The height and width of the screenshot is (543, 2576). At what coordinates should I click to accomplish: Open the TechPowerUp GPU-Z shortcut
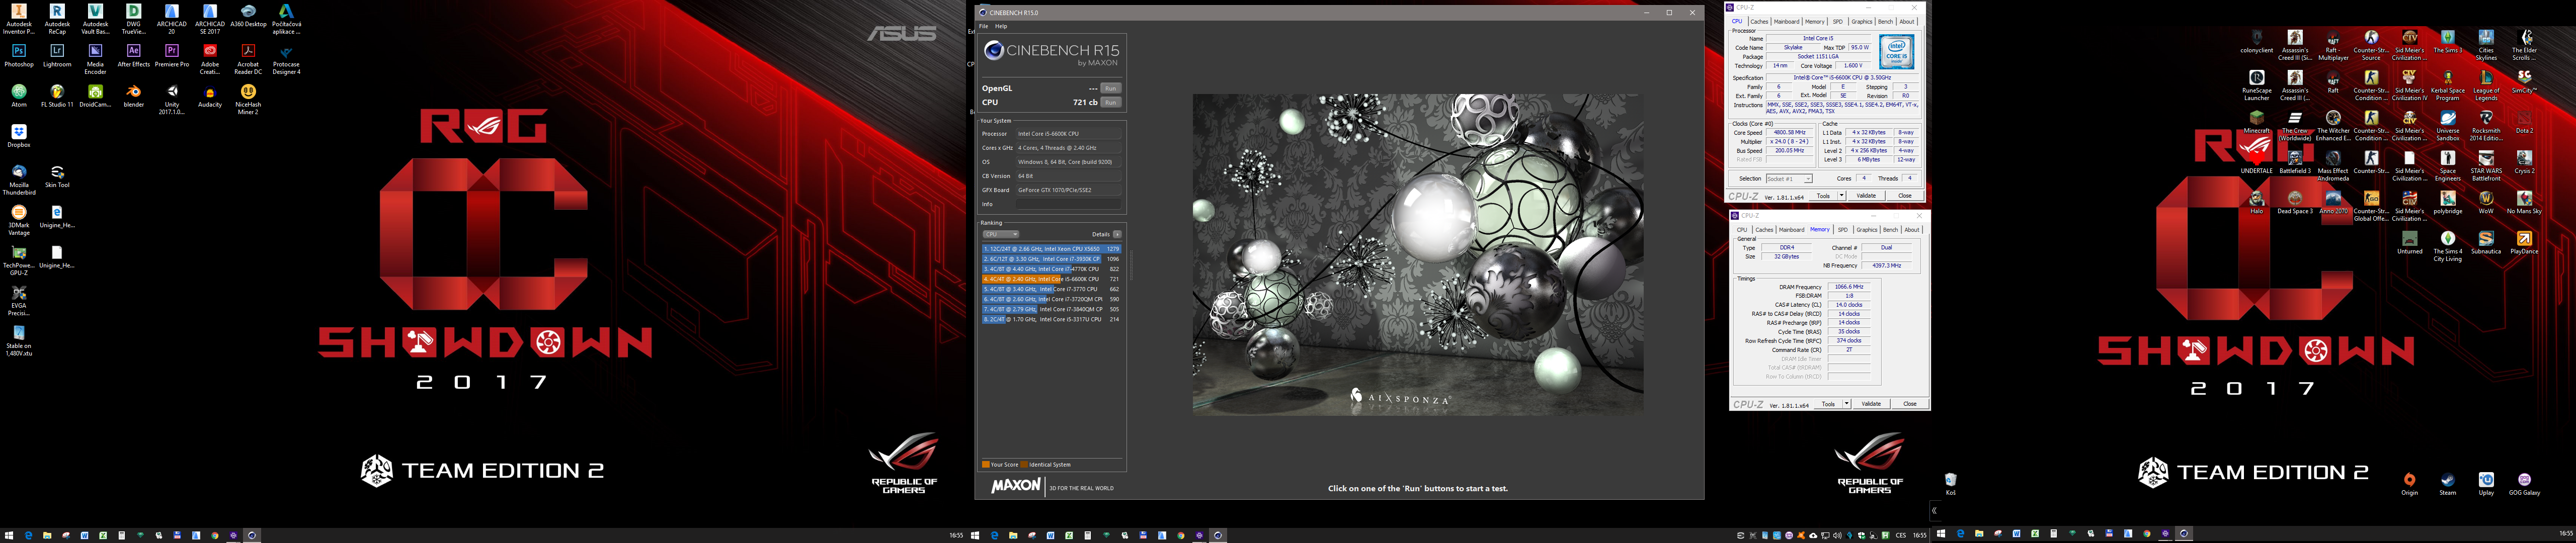point(18,261)
